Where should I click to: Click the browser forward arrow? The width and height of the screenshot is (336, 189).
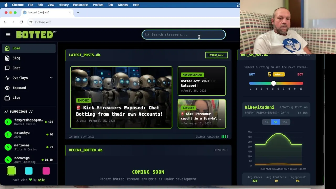point(13,22)
